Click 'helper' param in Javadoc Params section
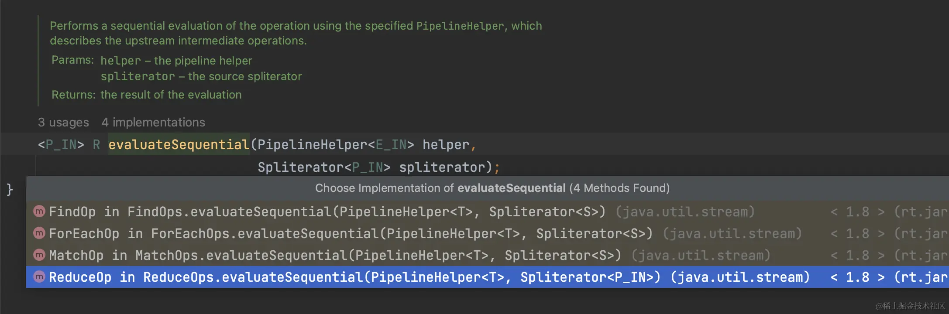The width and height of the screenshot is (949, 314). [120, 61]
